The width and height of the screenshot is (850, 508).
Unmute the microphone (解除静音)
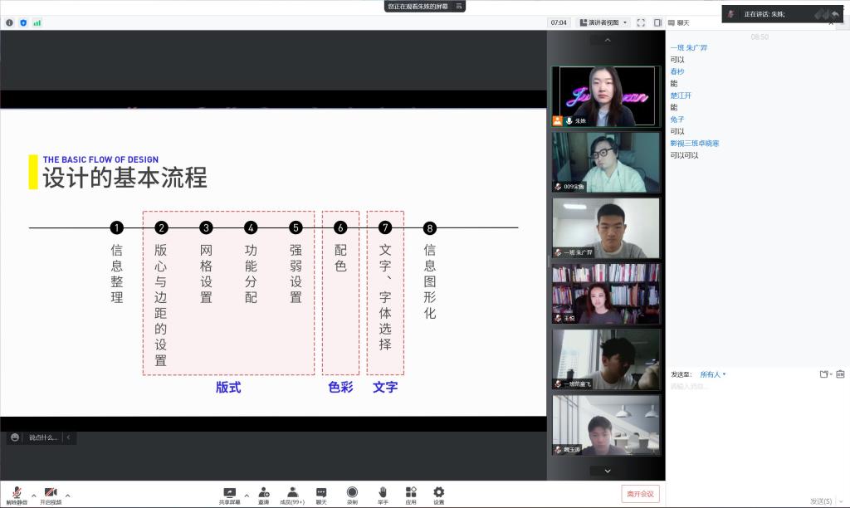tap(17, 495)
